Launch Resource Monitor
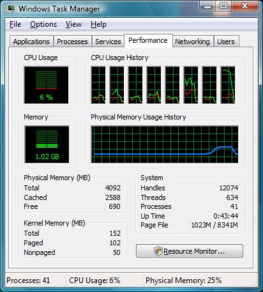Screen dimensions: 263x292 point(190,251)
